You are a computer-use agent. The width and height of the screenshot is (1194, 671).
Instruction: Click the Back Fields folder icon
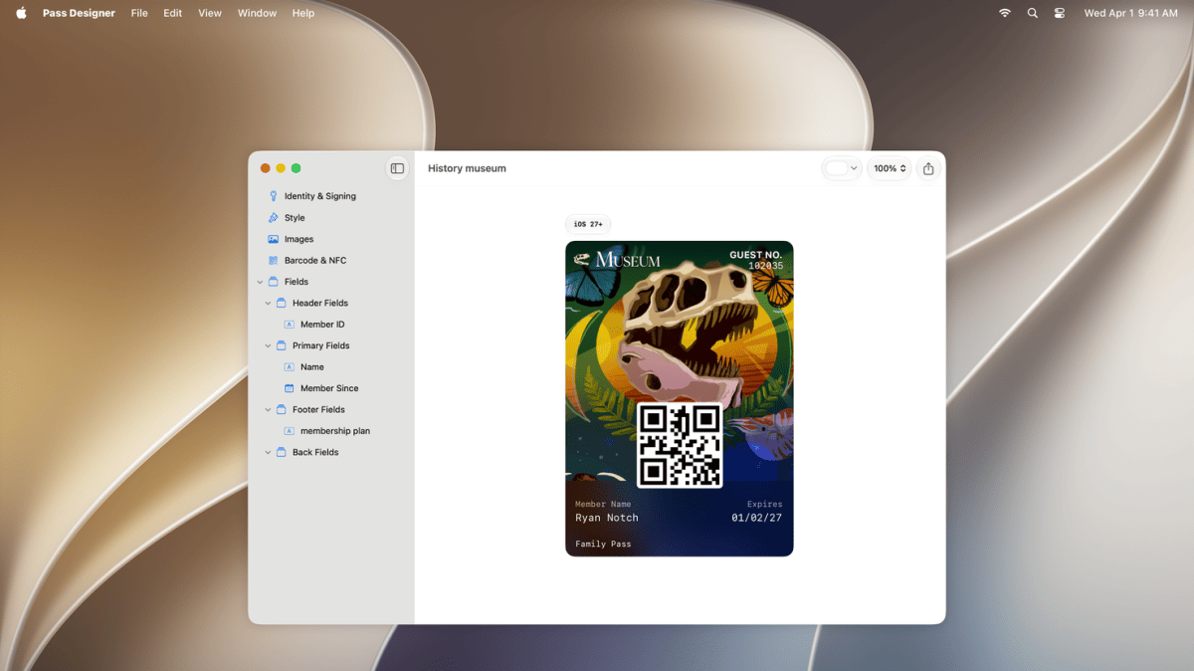[282, 452]
